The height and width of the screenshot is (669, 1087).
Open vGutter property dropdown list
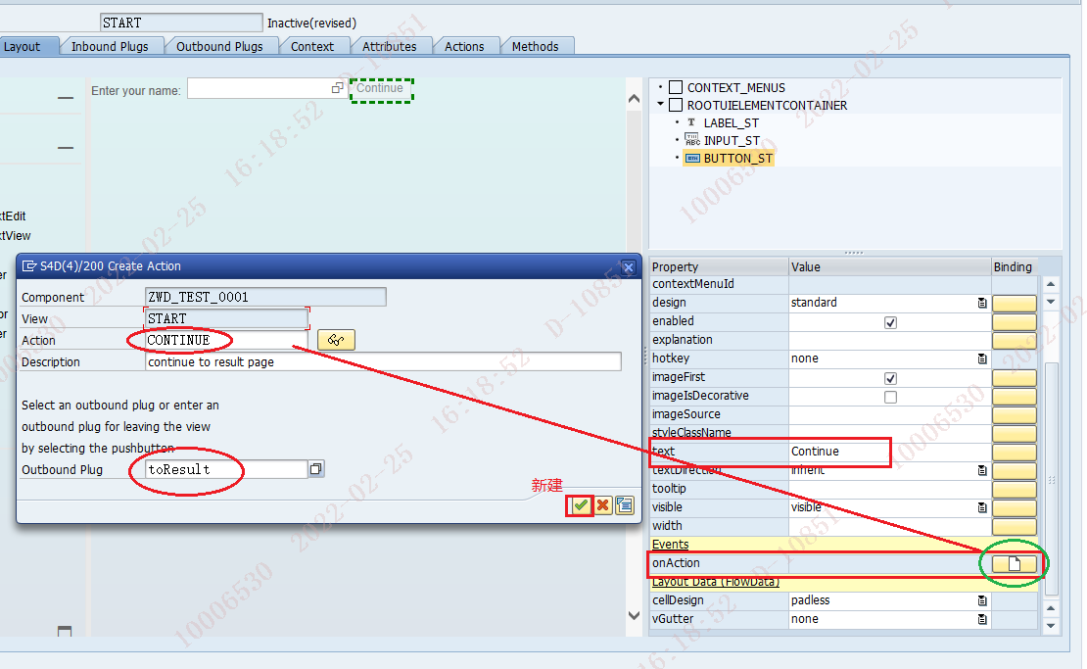tap(982, 619)
